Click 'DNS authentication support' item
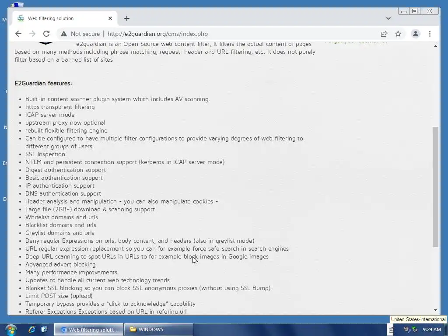 coord(63,193)
